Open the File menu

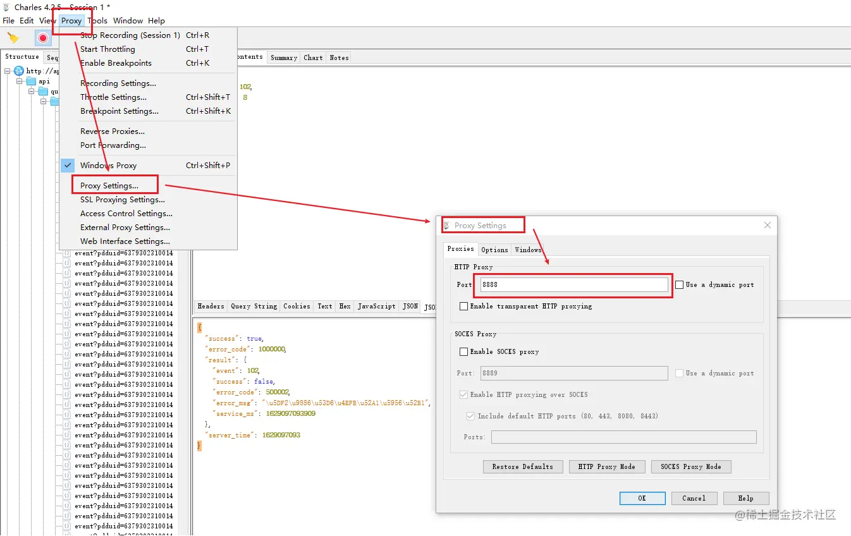tap(8, 20)
